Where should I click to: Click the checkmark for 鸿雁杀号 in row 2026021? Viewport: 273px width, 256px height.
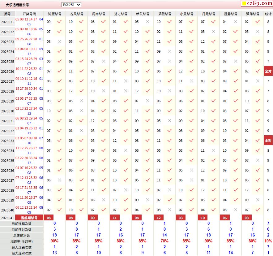(59, 22)
